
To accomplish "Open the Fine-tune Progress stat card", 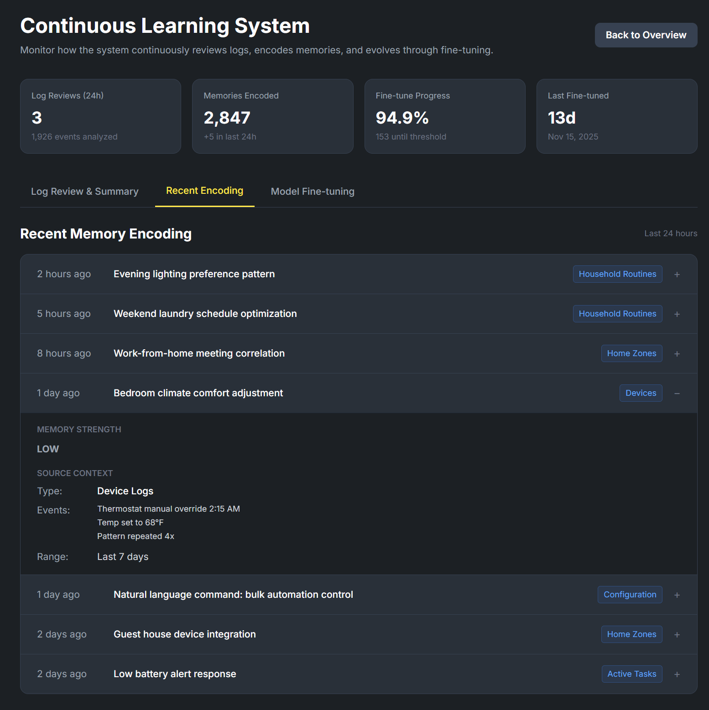I will pos(444,116).
